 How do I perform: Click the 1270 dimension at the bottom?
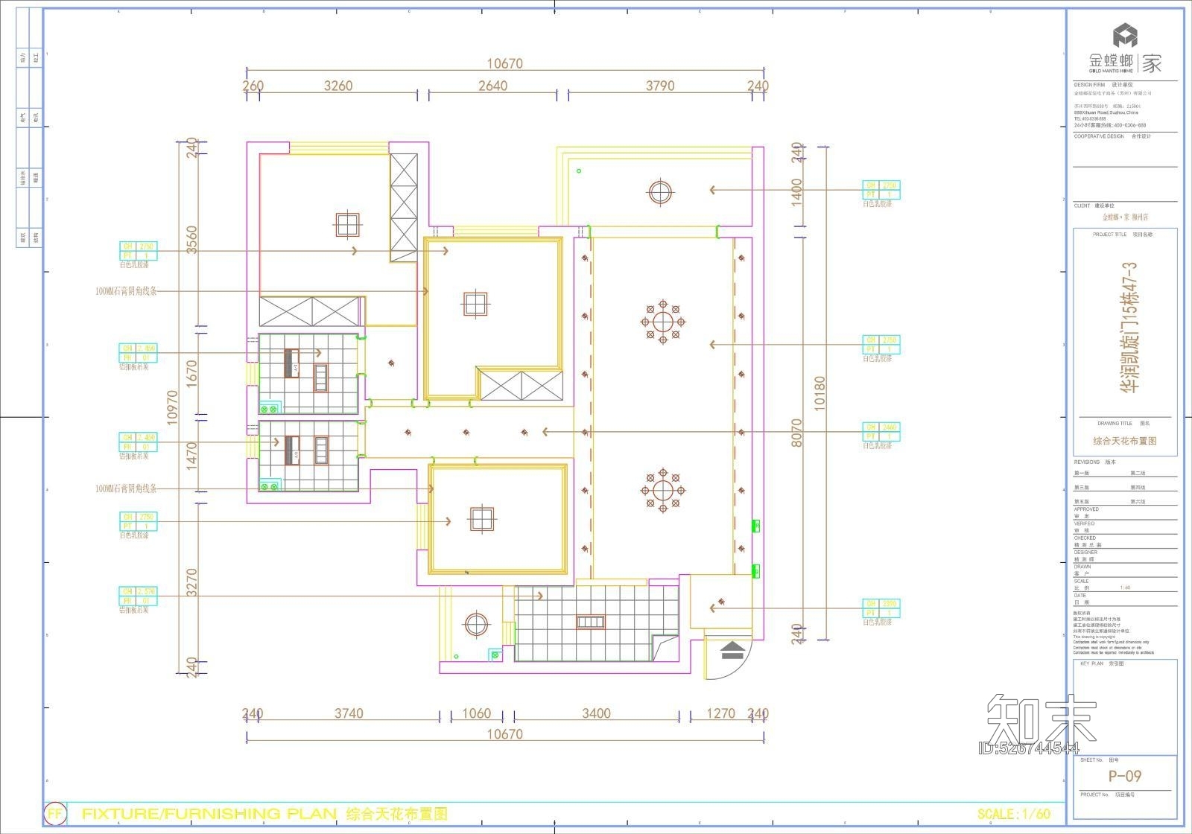(720, 713)
